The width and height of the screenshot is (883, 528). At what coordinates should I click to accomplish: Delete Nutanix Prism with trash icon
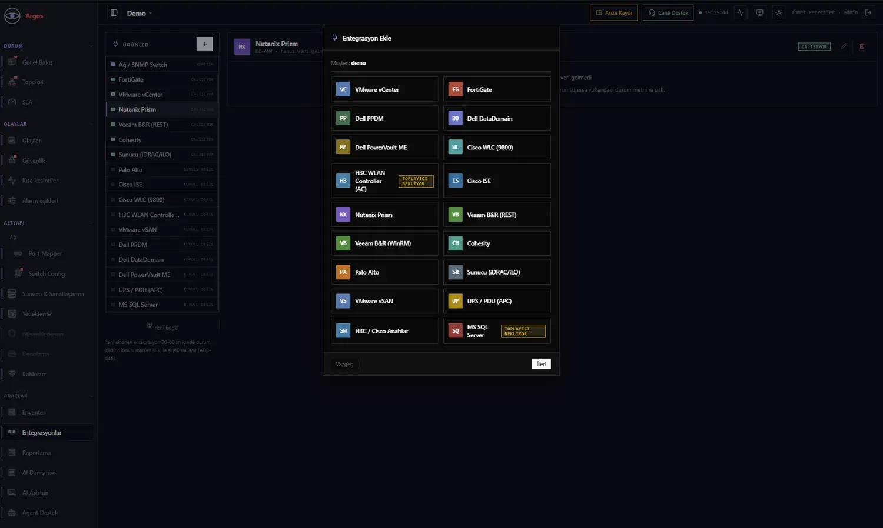862,46
